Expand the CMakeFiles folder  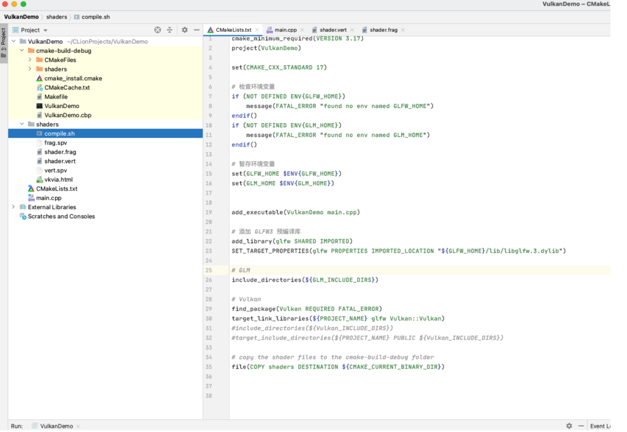coord(30,60)
